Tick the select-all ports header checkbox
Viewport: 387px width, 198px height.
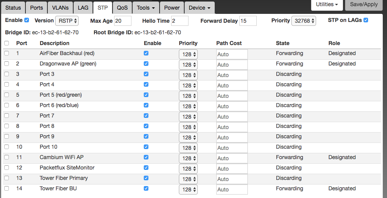(x=7, y=43)
